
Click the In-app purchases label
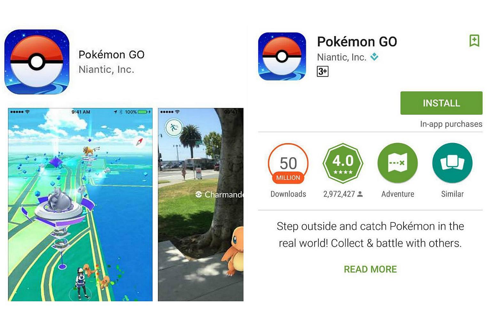tap(451, 124)
